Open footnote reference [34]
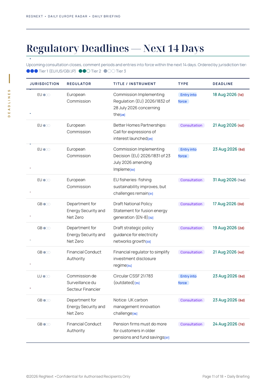 tap(130, 266)
